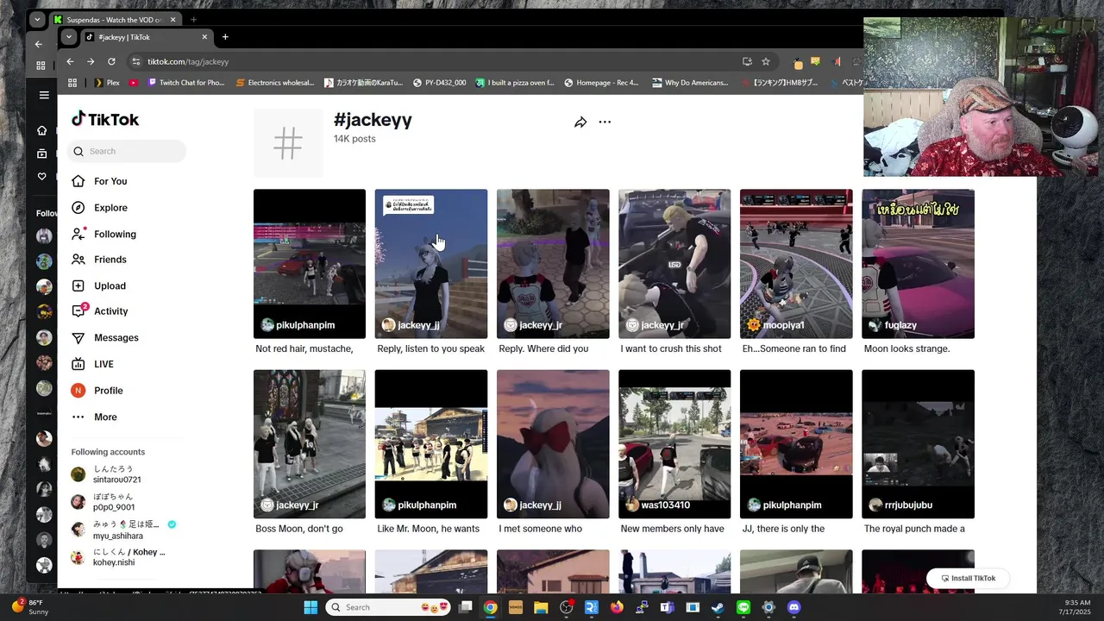This screenshot has height=621, width=1104.
Task: Click the For You home icon
Action: pos(78,181)
